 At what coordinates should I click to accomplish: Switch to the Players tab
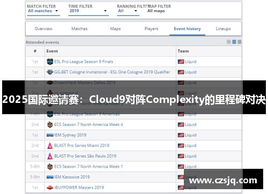point(151,29)
